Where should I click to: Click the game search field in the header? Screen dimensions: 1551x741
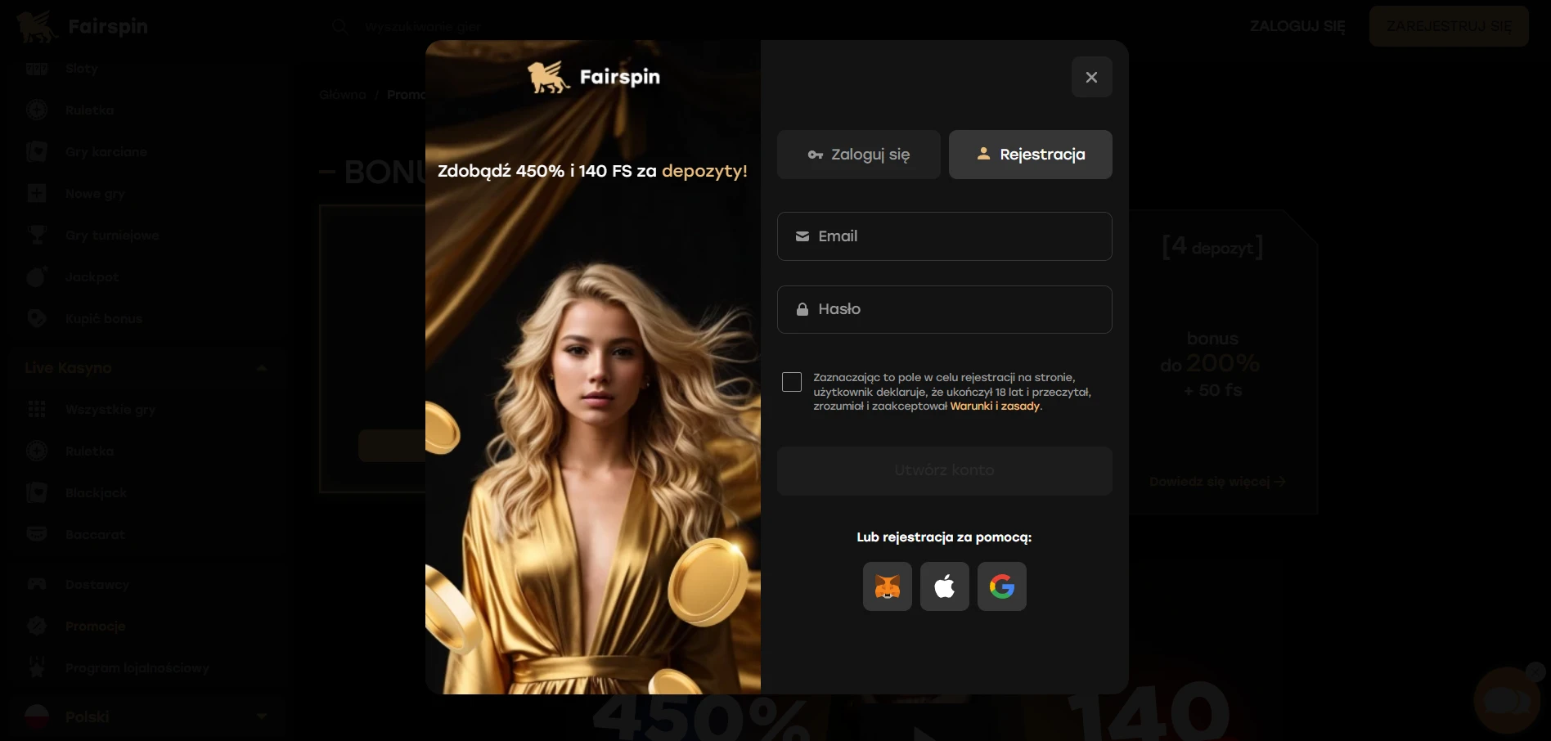coord(423,26)
